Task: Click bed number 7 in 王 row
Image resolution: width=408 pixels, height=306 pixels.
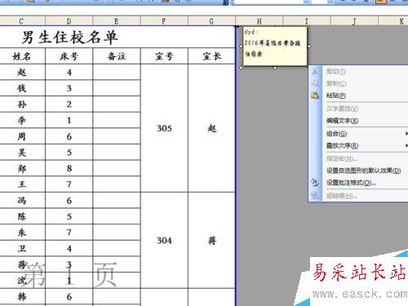Action: pos(69,184)
